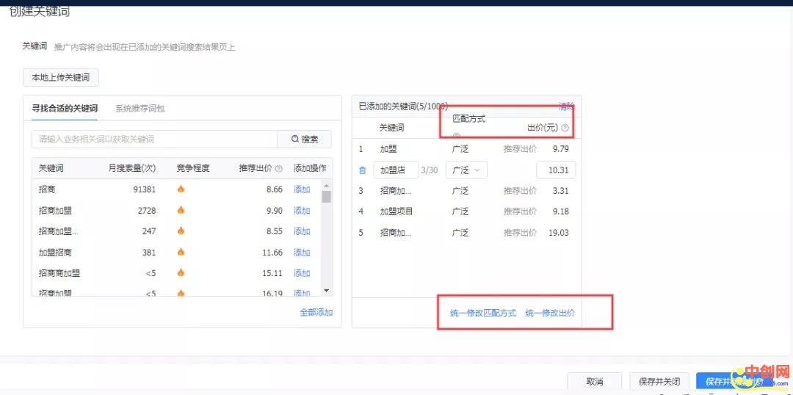This screenshot has height=395, width=793.
Task: Click the help icon beside 出价(元)
Action: pos(565,128)
